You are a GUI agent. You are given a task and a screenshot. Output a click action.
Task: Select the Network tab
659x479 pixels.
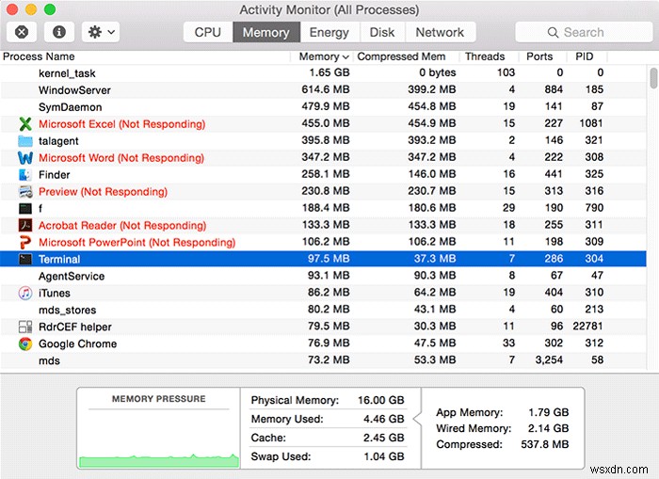click(x=440, y=32)
